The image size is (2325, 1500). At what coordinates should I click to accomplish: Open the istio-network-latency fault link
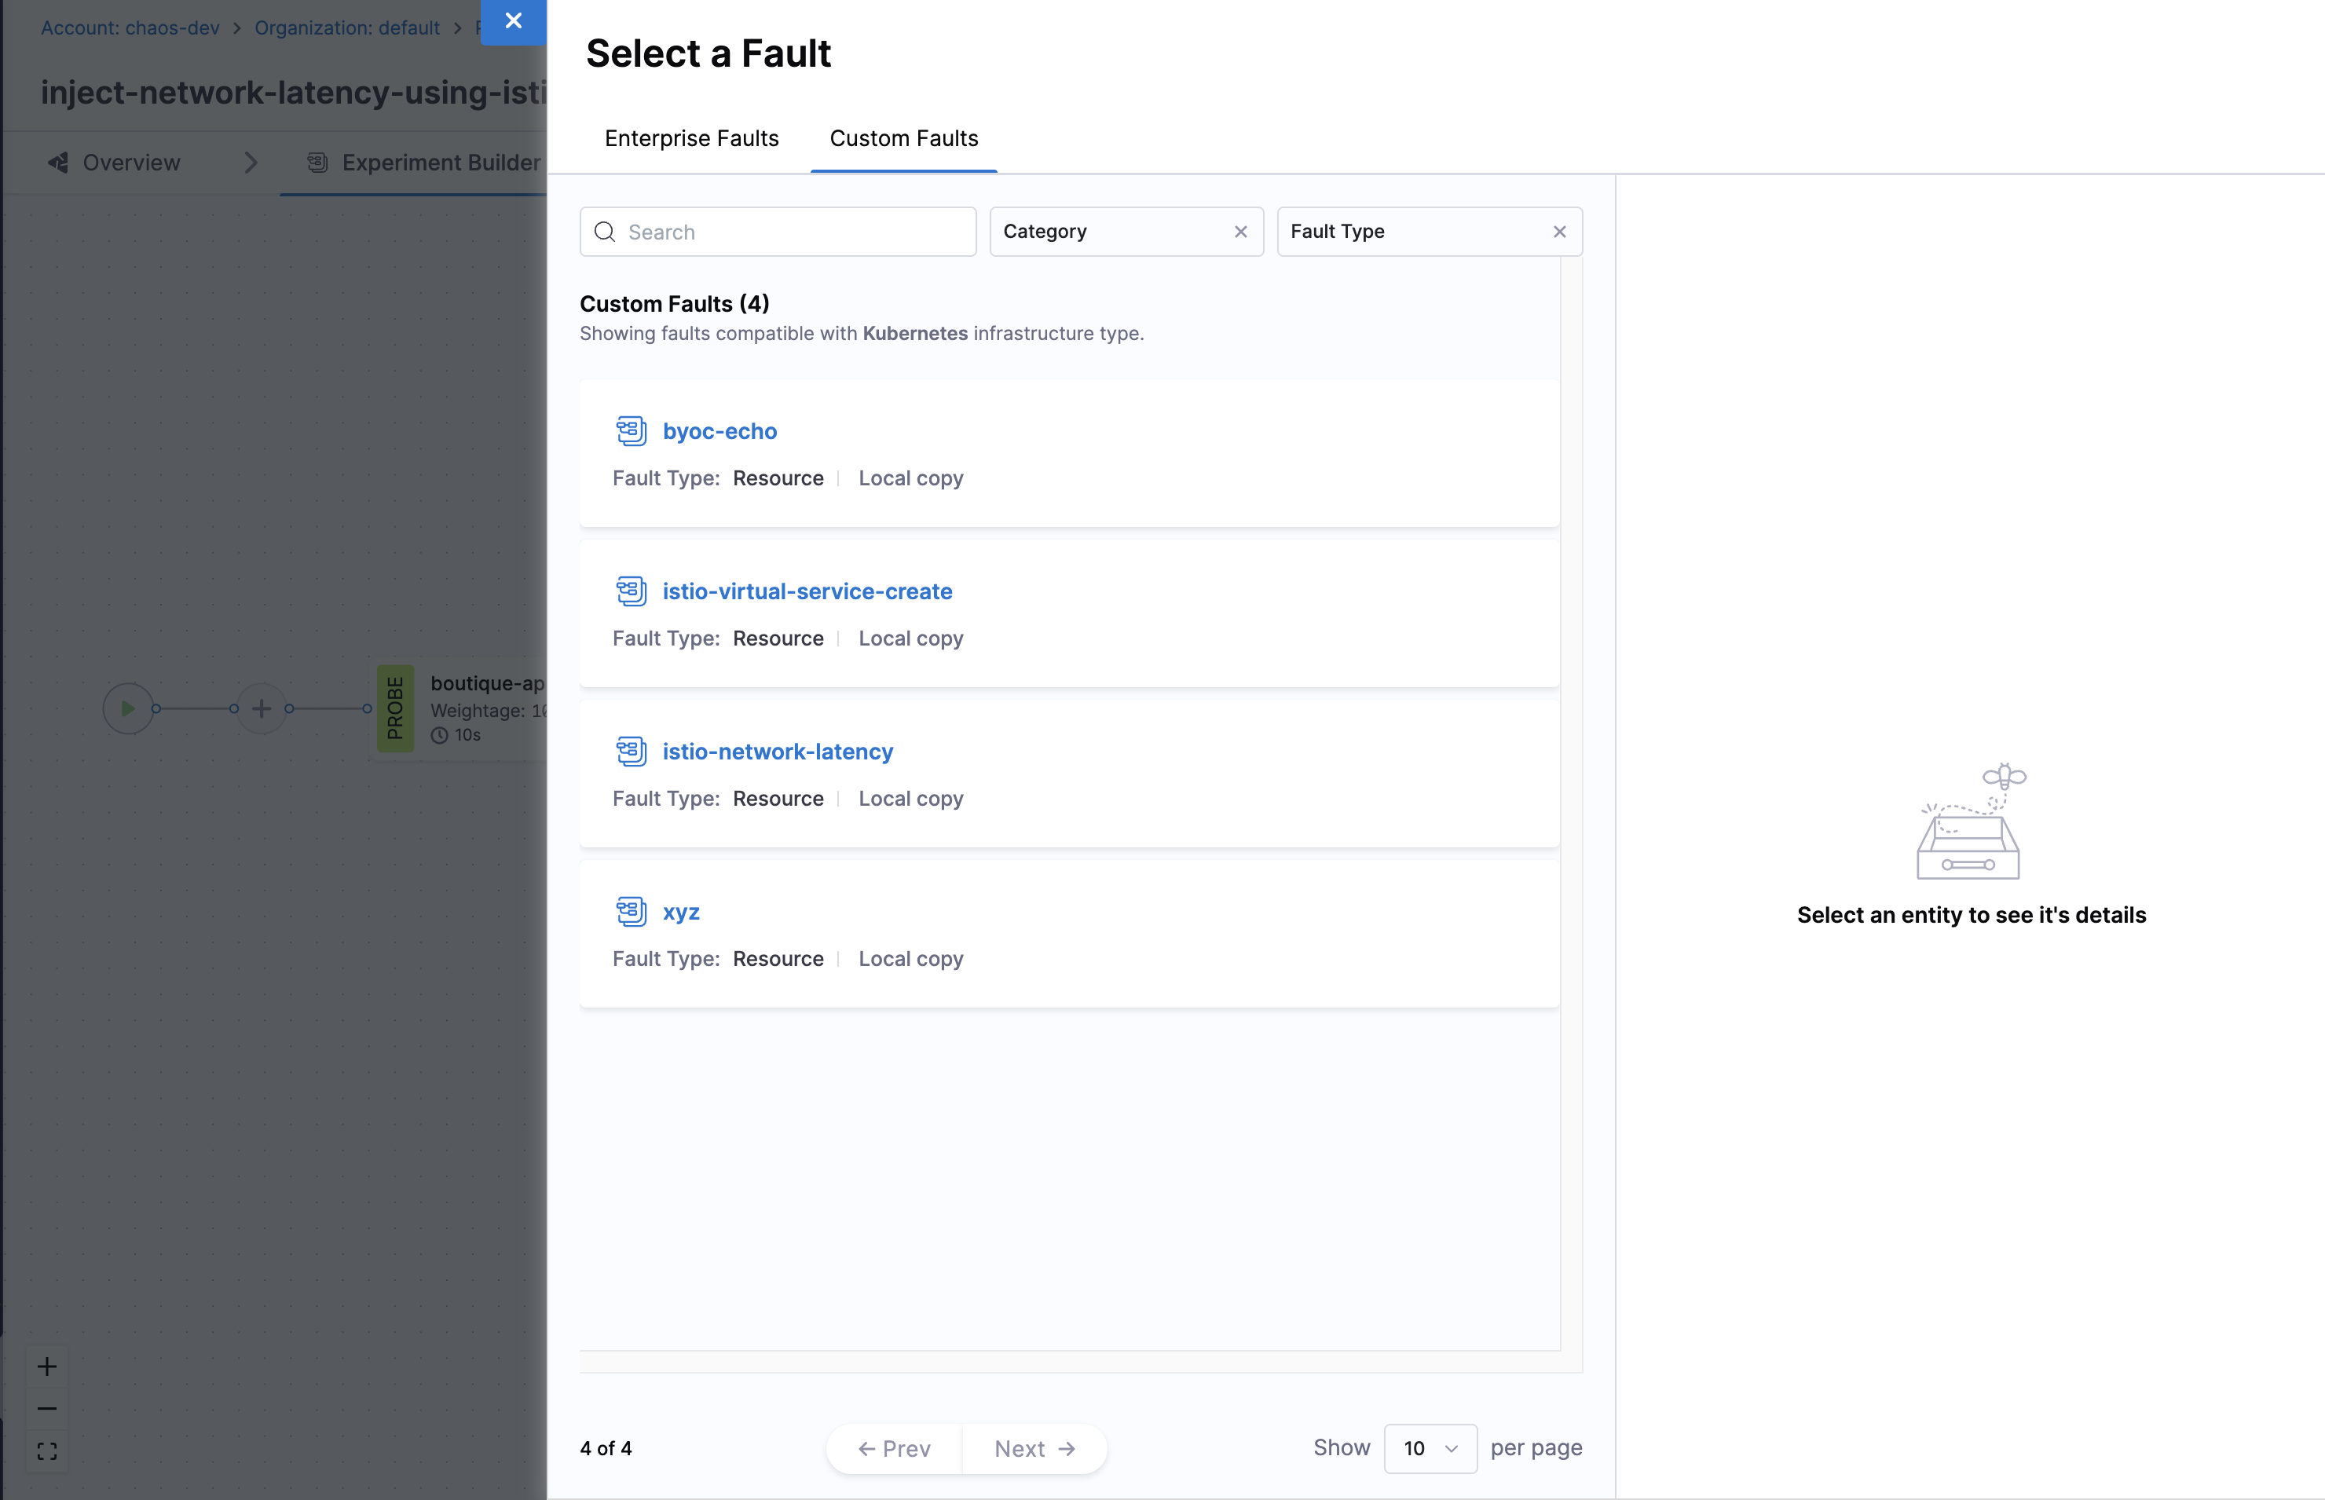(778, 751)
